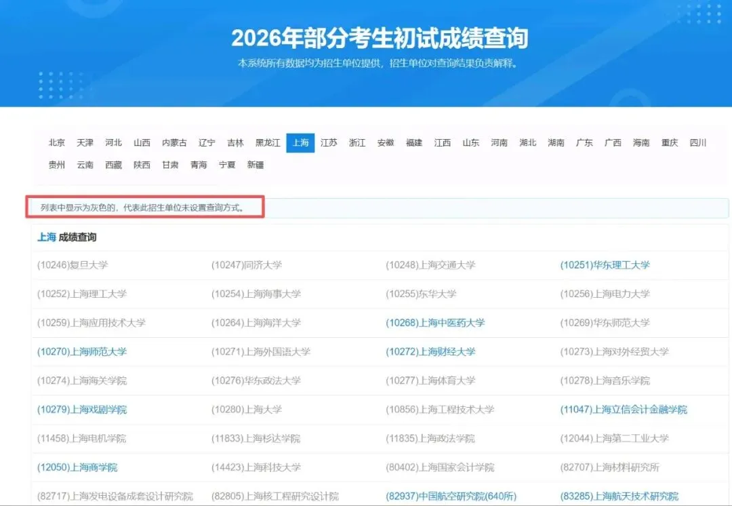Choose the 湖南 tab
Image resolution: width=732 pixels, height=506 pixels.
click(x=556, y=142)
